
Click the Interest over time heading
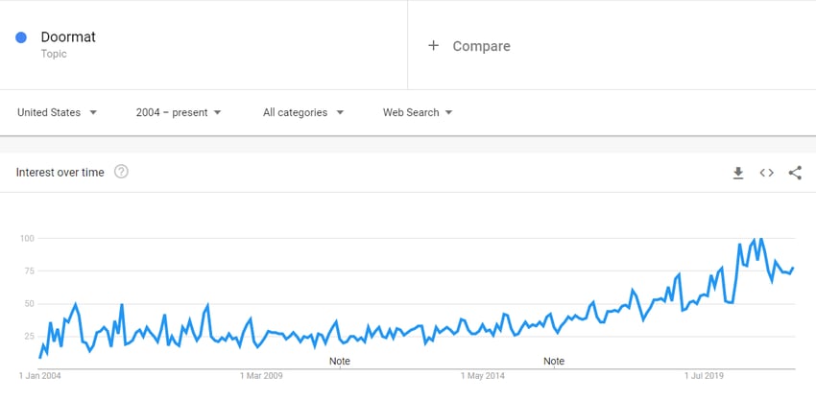60,172
